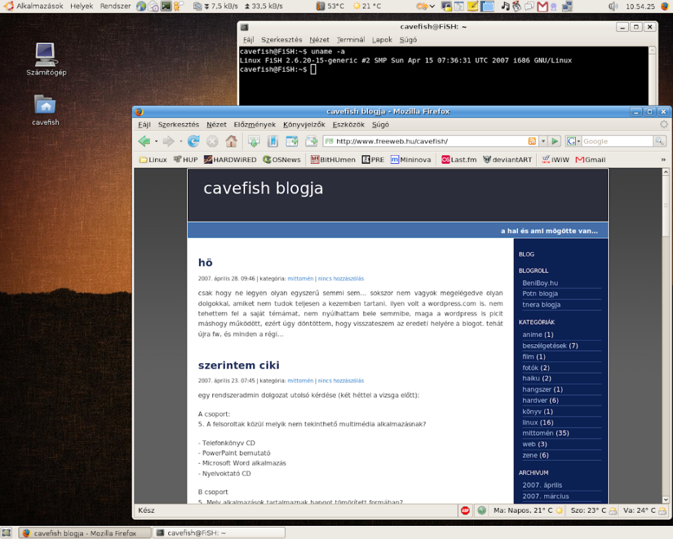673x539 pixels.
Task: Click the volume speaker icon in top panel
Action: (613, 7)
